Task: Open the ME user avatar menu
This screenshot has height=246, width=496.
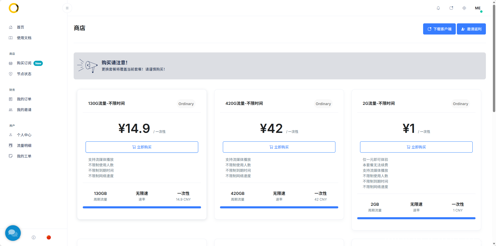Action: coord(478,8)
